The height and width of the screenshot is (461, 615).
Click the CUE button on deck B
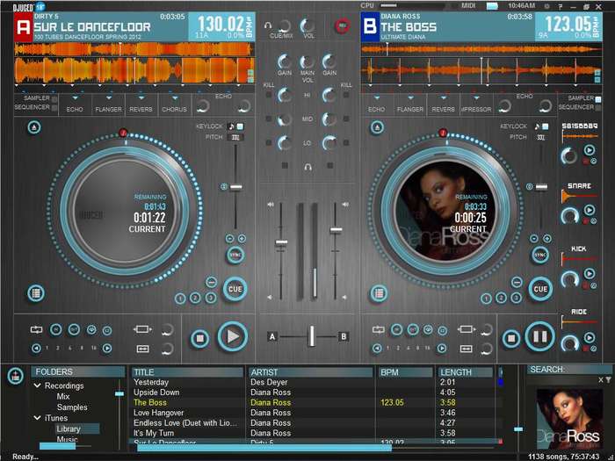pos(540,289)
